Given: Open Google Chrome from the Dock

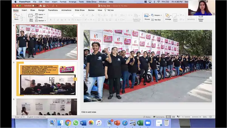Looking at the screenshot, I should tap(68, 123).
